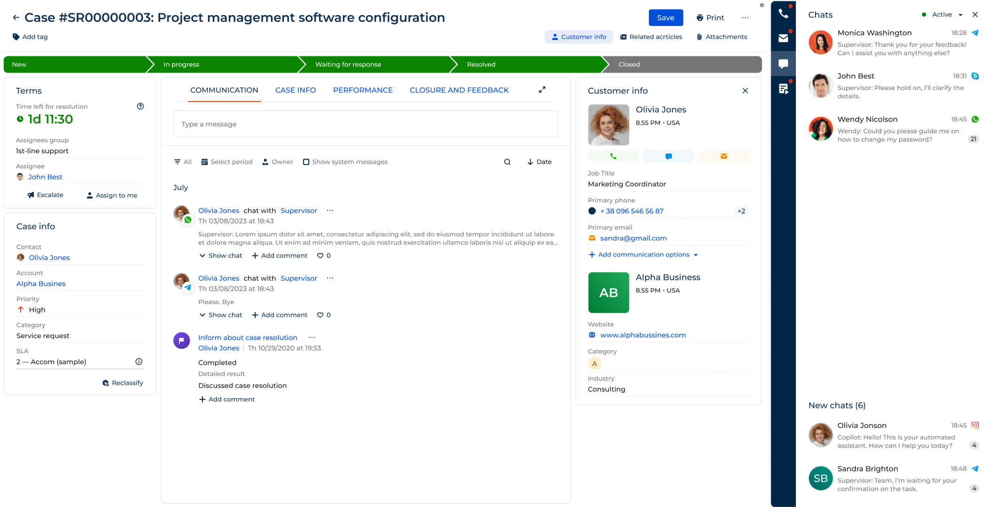
Task: Open the tasks panel at sidebar bottom
Action: [x=783, y=89]
